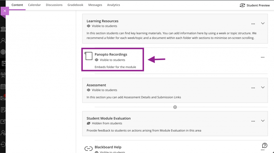Screen dimensions: 274x153
Task: Open the Panopto Recordings link
Action: [111, 54]
